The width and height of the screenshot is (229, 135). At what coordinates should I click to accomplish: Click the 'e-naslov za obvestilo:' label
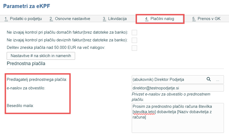26,88
